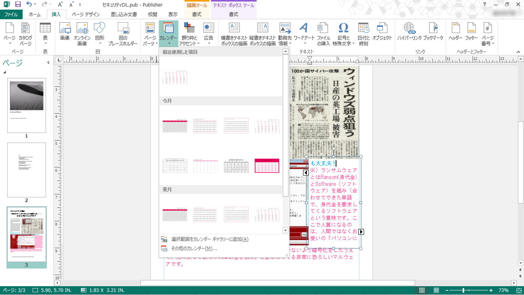Go to next linked text box arrow
This screenshot has height=295, width=524.
(361, 232)
